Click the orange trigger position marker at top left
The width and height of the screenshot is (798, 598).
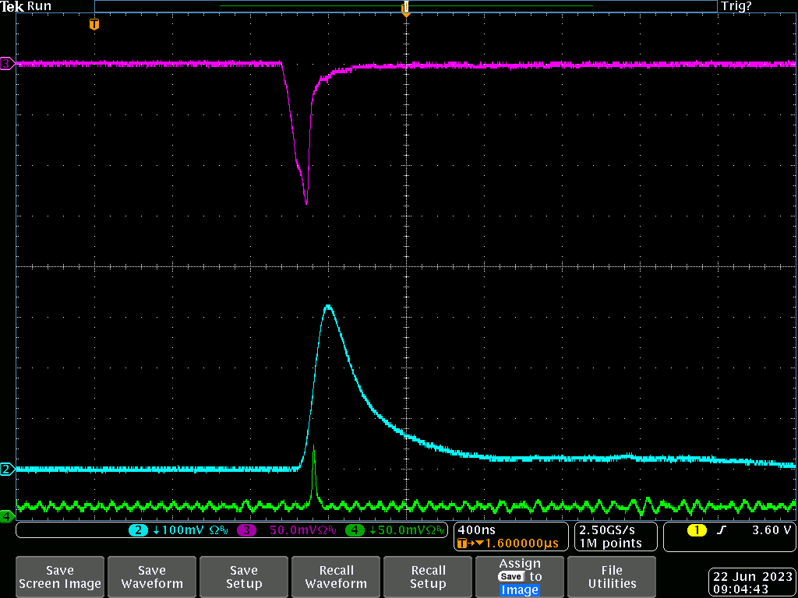(x=94, y=24)
